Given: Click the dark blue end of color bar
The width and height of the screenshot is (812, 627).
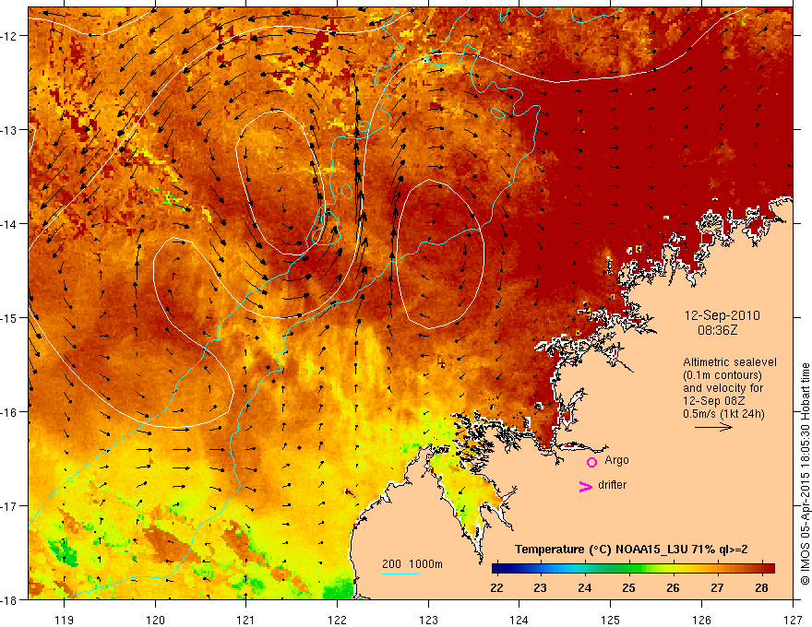Looking at the screenshot, I should (x=497, y=569).
